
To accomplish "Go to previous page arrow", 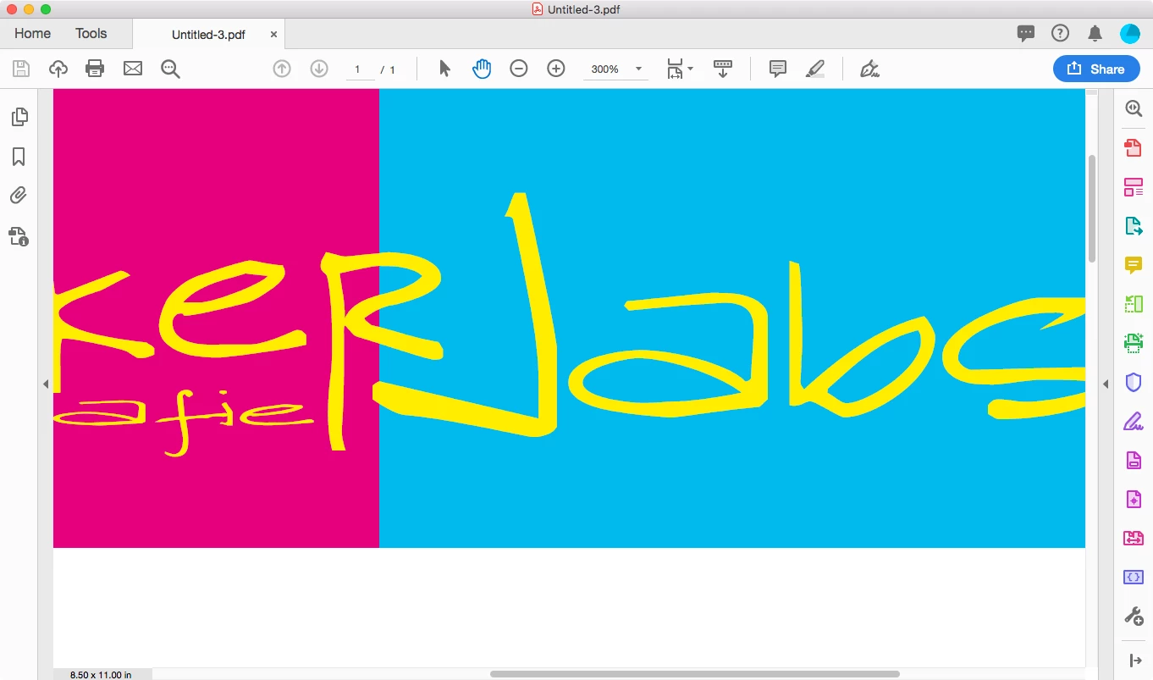I will pyautogui.click(x=282, y=69).
